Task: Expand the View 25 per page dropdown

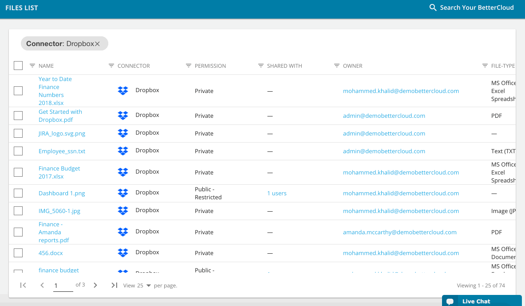Action: click(x=148, y=286)
